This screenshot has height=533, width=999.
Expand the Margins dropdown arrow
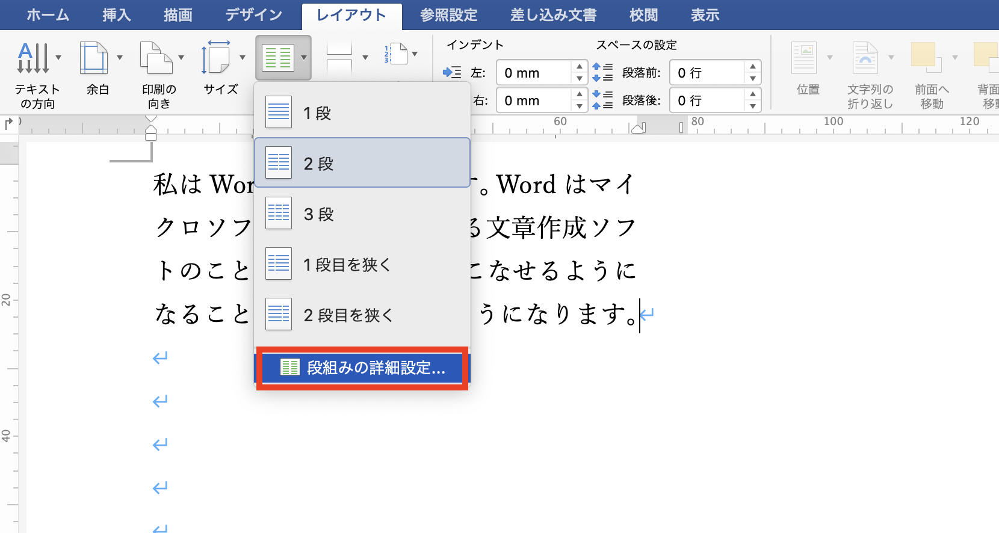(120, 58)
